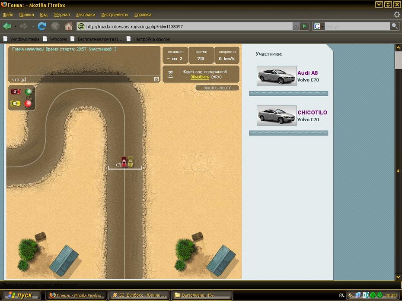The width and height of the screenshot is (402, 301).
Task: Open the Настройка ссылок bookmark
Action: click(x=148, y=39)
